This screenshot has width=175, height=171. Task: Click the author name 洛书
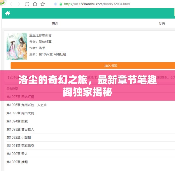coord(42,48)
